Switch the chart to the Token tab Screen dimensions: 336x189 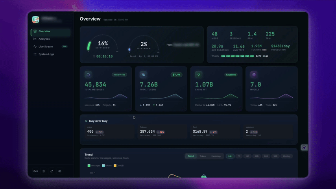[x=203, y=156]
